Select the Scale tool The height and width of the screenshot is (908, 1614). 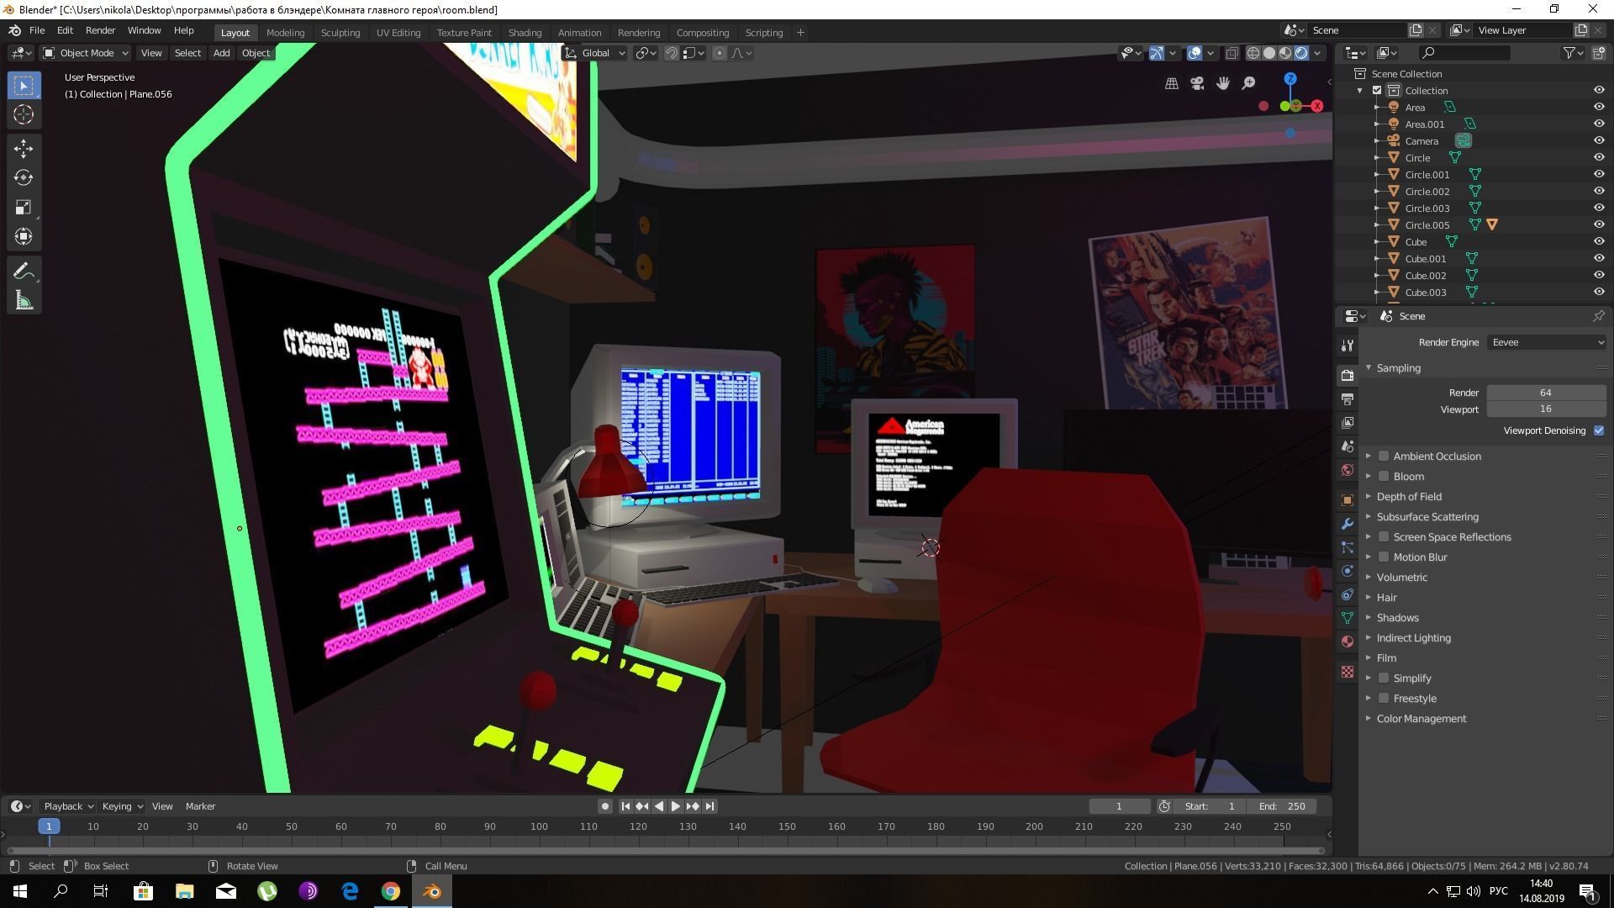coord(24,207)
